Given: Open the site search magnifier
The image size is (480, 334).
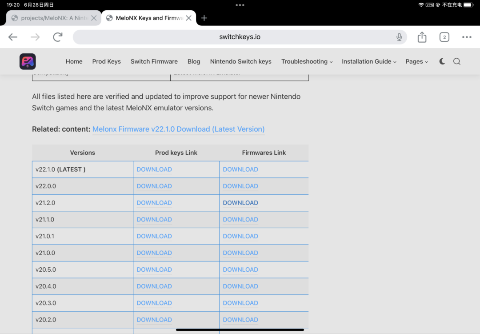Looking at the screenshot, I should [457, 61].
